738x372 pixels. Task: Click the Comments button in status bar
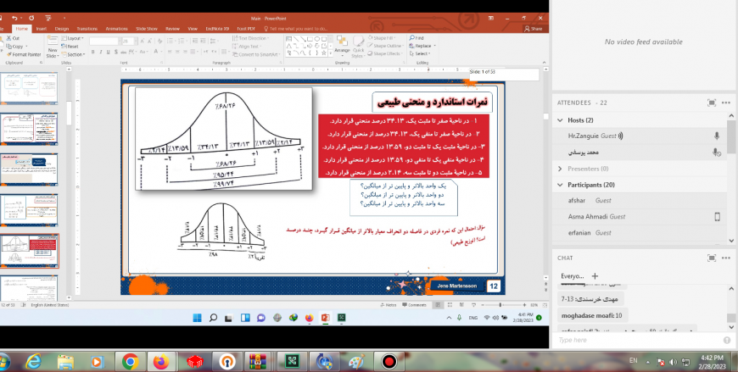click(414, 305)
